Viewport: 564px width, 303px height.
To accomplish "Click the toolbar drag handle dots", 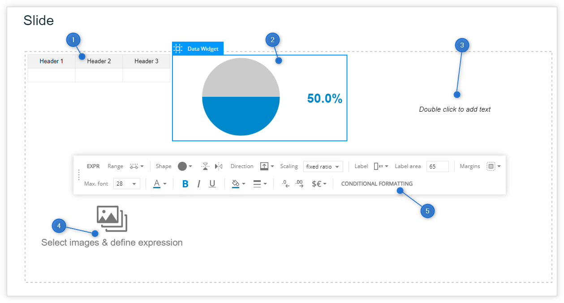I will point(79,175).
